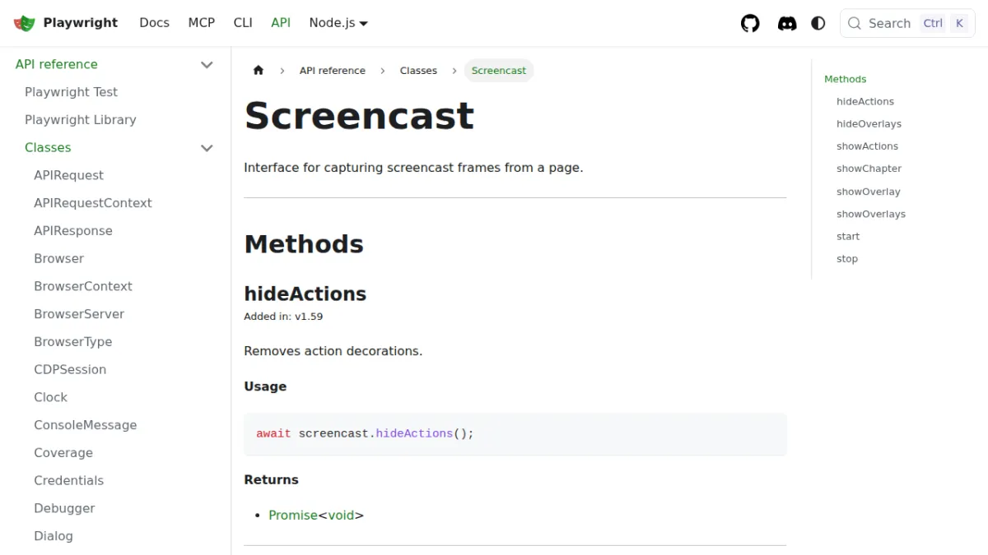Screen dimensions: 988x555
Task: Open APIResponse class page
Action: pyautogui.click(x=73, y=231)
